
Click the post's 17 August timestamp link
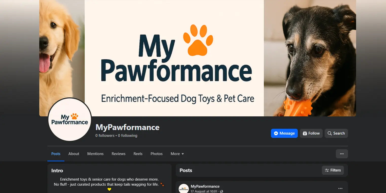click(x=204, y=191)
